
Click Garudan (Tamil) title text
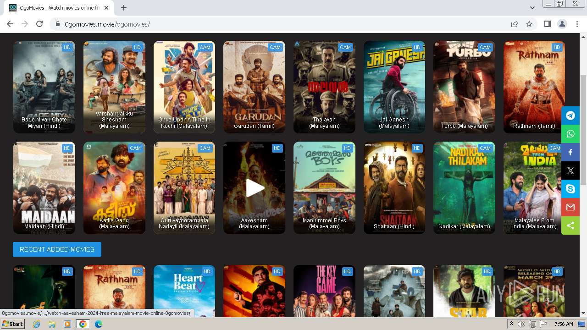click(x=254, y=126)
